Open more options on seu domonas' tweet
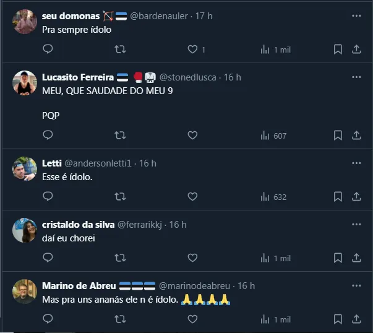 point(356,16)
